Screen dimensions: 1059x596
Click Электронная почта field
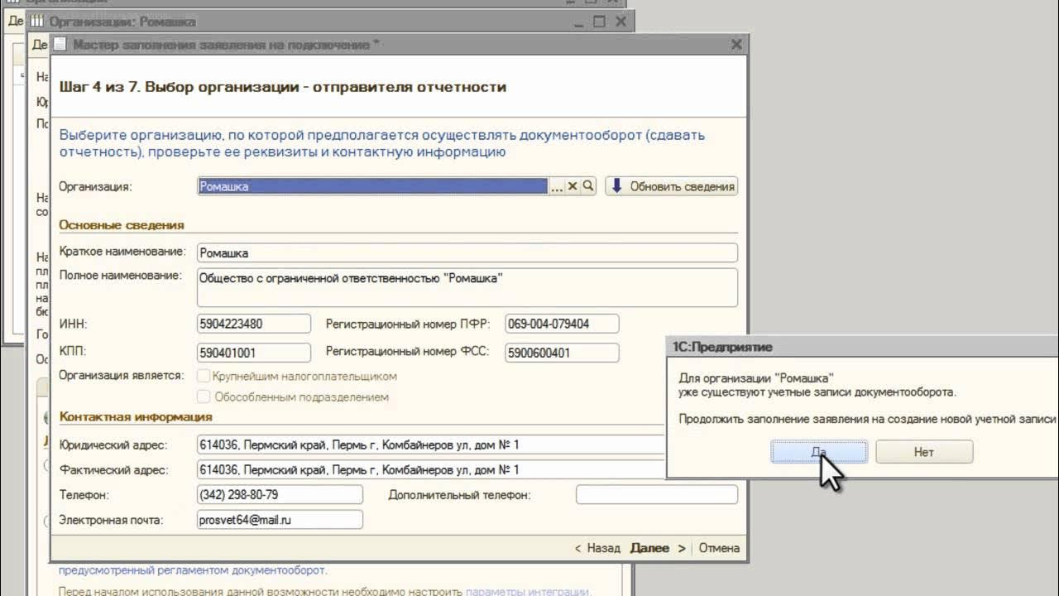280,520
